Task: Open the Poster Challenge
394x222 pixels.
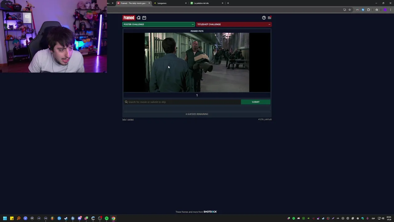Action: click(159, 24)
